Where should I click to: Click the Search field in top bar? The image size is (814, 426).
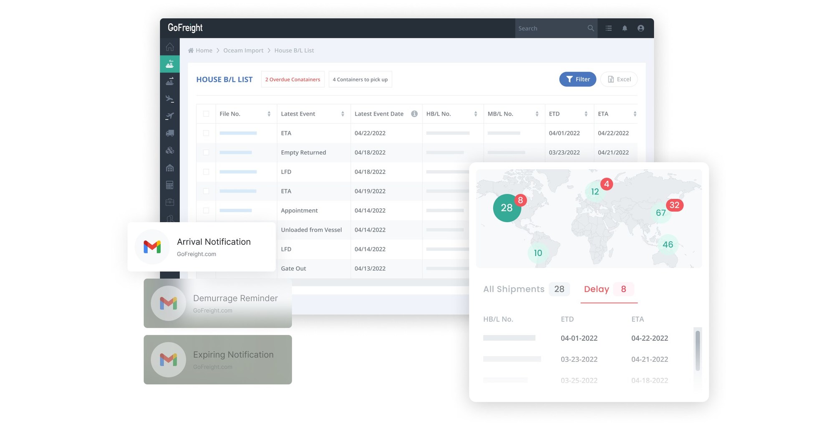(551, 28)
